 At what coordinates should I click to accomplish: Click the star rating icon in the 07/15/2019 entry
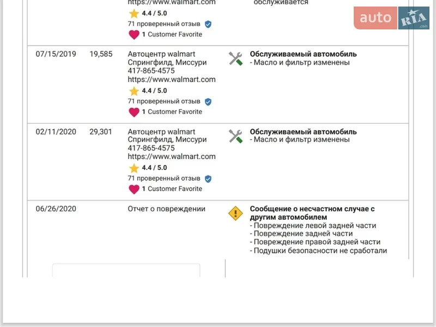click(134, 91)
